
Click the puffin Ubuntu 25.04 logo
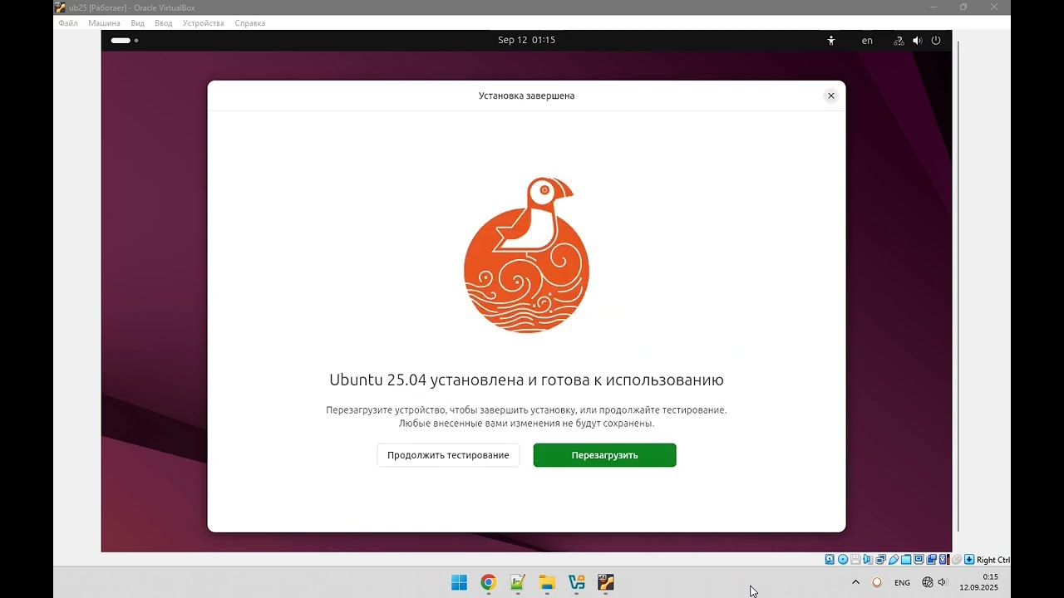click(x=526, y=255)
